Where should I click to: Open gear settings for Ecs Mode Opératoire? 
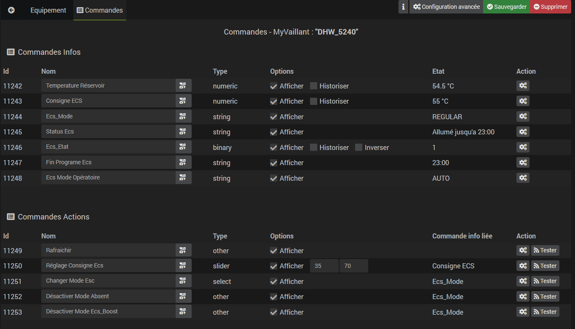point(523,178)
